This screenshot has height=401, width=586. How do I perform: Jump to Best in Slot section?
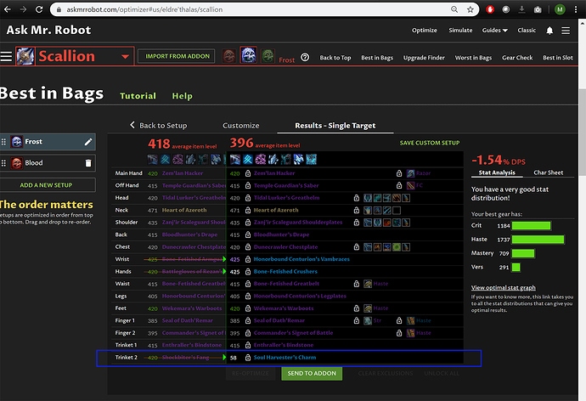click(x=558, y=58)
